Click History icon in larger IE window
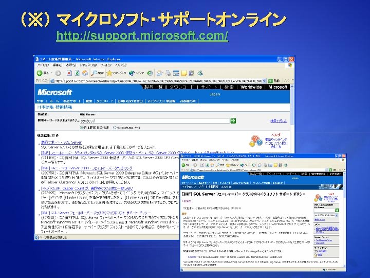The height and width of the screenshot is (278, 370). click(150, 73)
